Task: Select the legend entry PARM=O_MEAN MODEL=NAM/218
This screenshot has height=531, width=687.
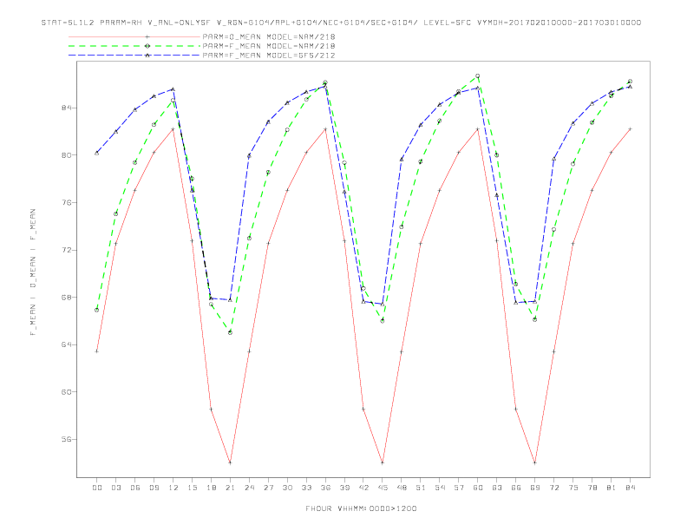Action: coord(269,36)
